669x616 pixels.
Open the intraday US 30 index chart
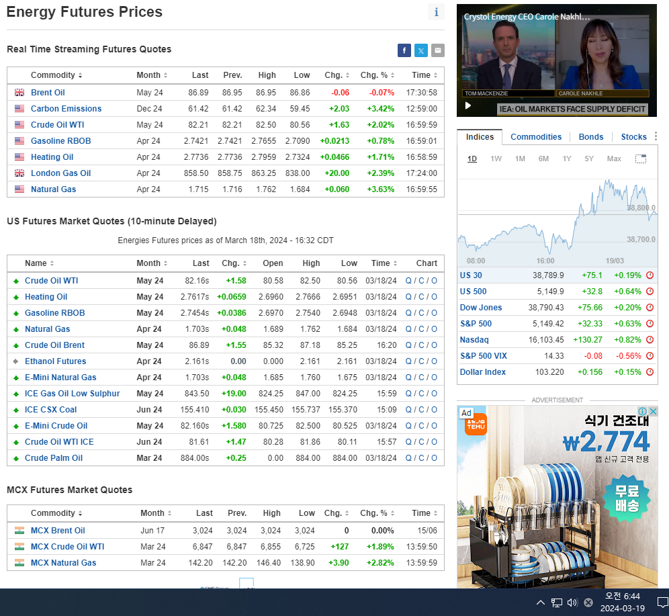pyautogui.click(x=557, y=218)
